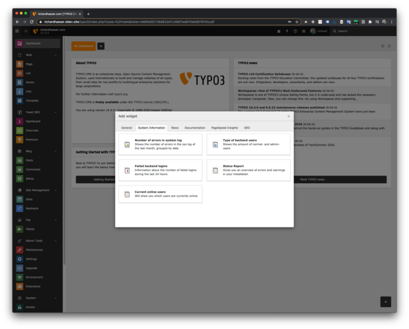The image size is (409, 329).
Task: Open the help question mark icon
Action: [x=295, y=31]
